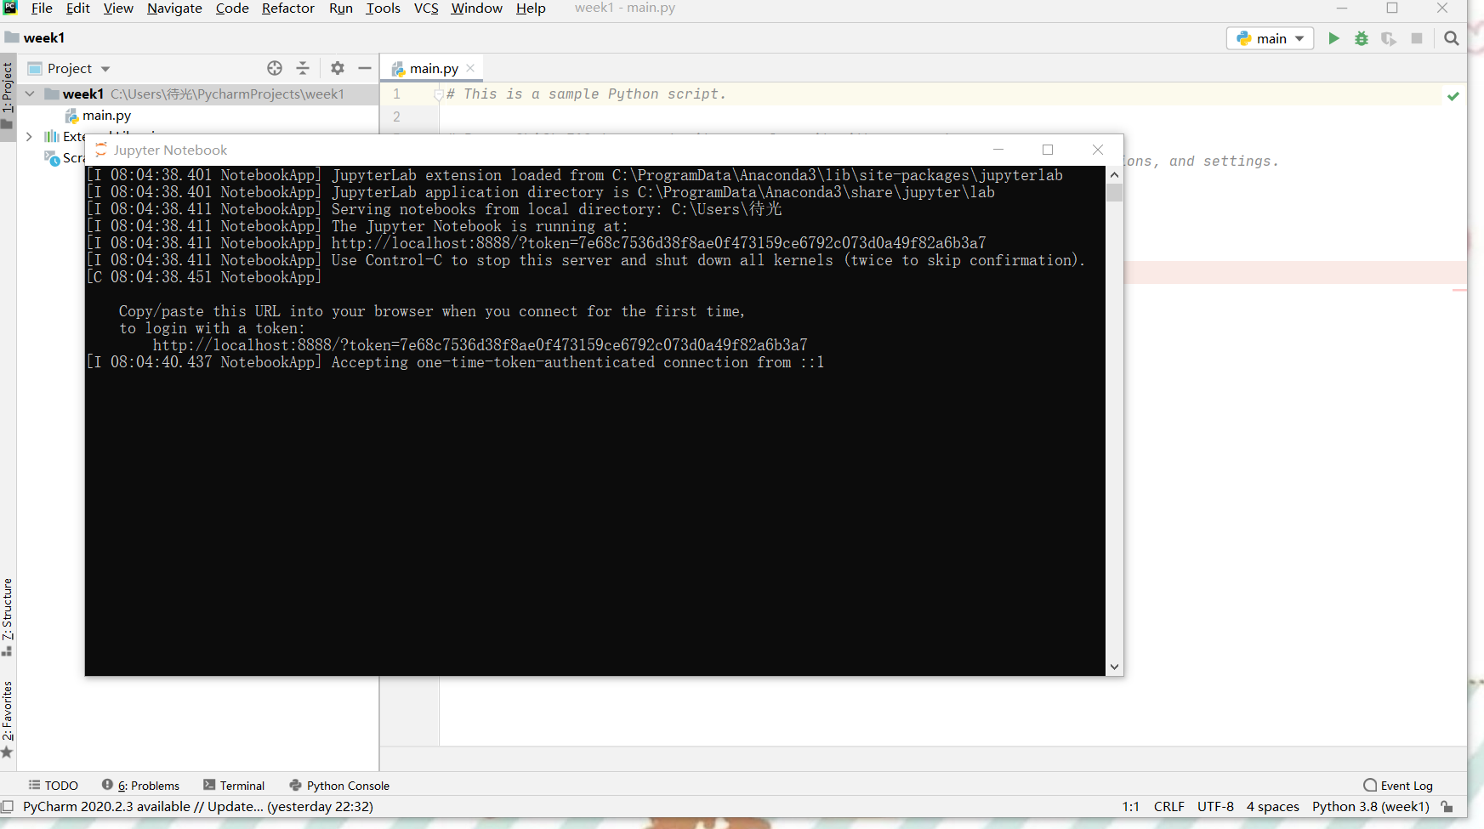Open the VCS menu
Viewport: 1484px width, 829px height.
coord(426,8)
